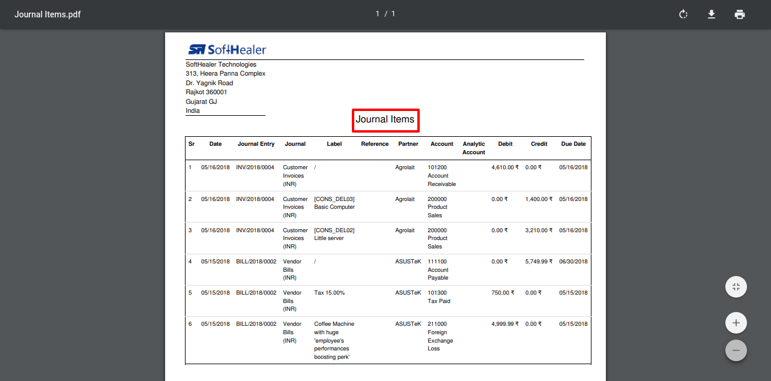This screenshot has width=771, height=381.
Task: Click INV/2018/0004 in row 3
Action: pos(255,230)
